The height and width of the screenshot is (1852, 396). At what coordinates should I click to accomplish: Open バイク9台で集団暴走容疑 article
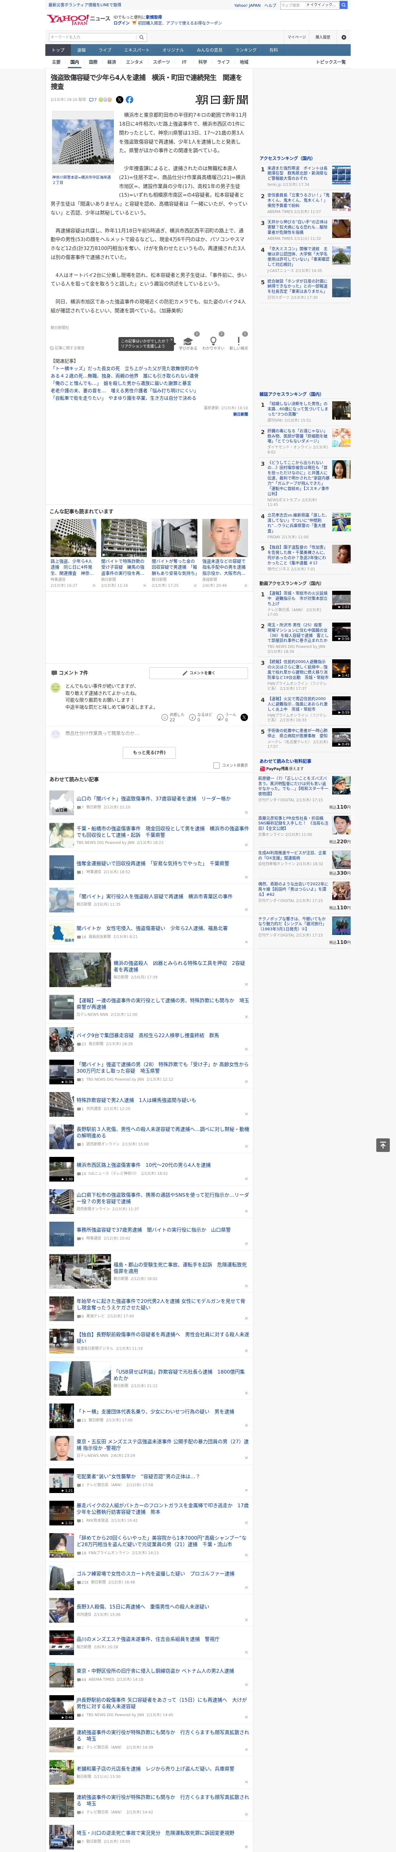(148, 1036)
